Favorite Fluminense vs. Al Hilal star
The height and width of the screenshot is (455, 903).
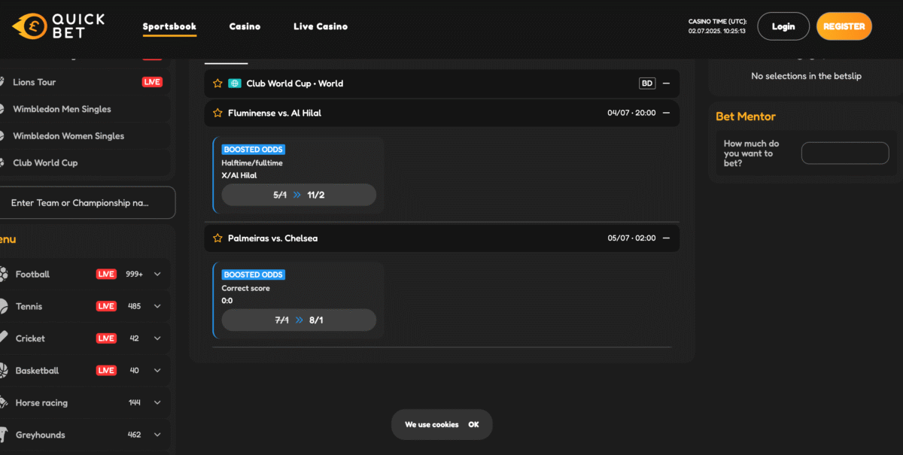217,113
